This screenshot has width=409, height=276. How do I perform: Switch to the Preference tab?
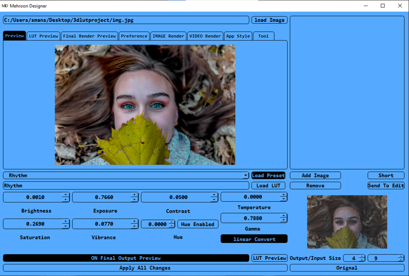134,36
